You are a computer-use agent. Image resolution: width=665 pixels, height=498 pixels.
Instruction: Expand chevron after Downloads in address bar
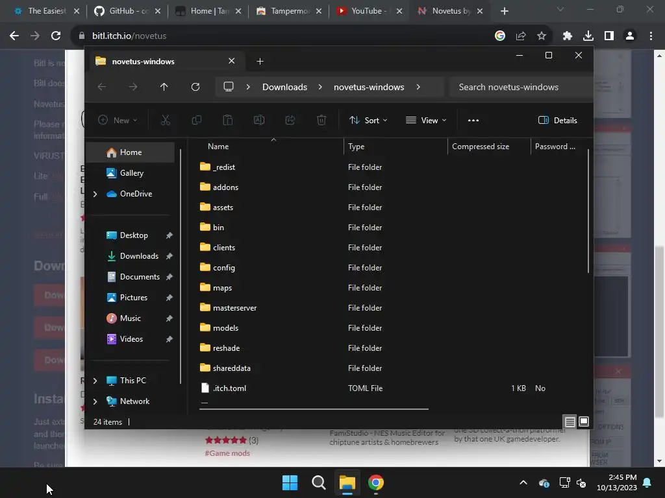pyautogui.click(x=320, y=87)
